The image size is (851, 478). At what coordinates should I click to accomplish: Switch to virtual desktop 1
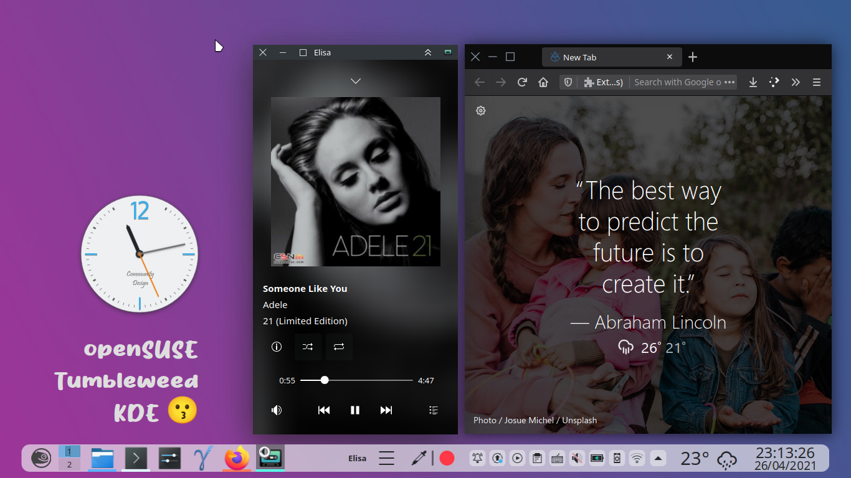pyautogui.click(x=69, y=451)
